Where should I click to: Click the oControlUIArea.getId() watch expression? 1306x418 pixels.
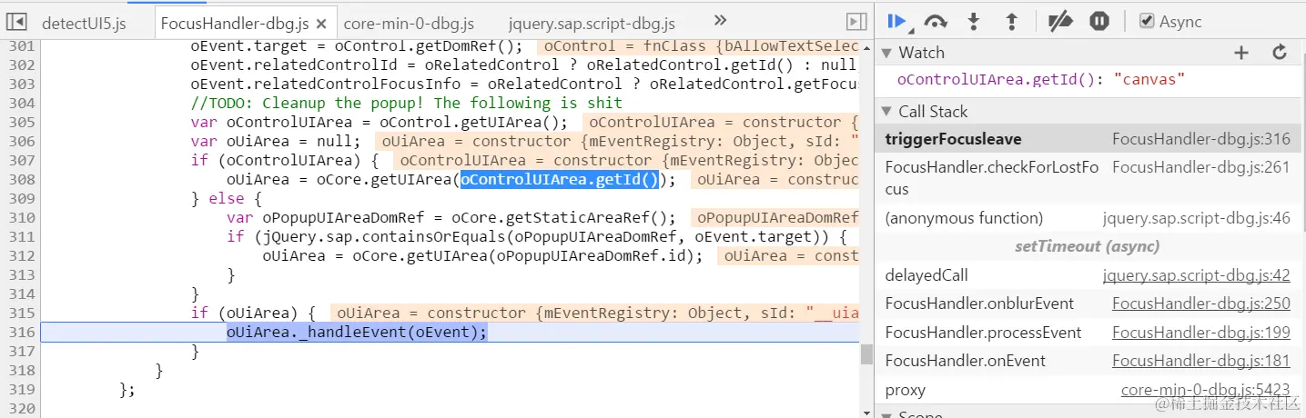click(x=1041, y=80)
